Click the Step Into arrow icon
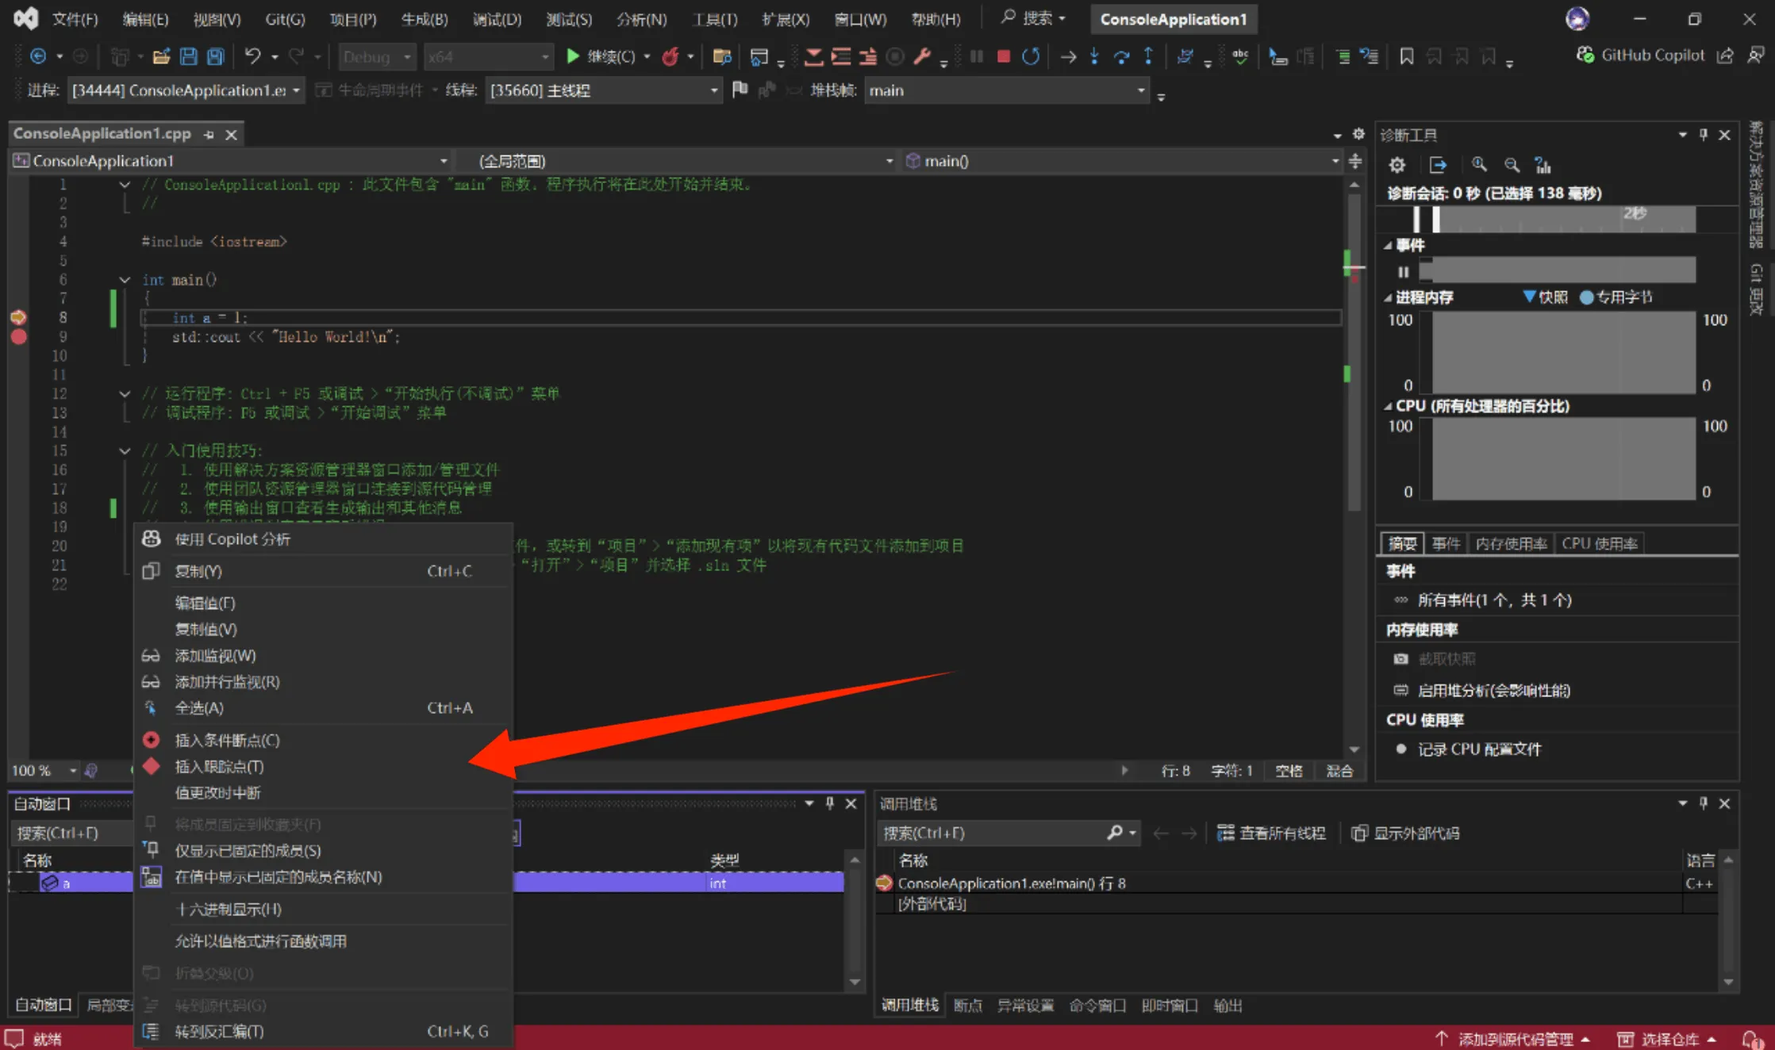Image resolution: width=1775 pixels, height=1050 pixels. pyautogui.click(x=1095, y=56)
